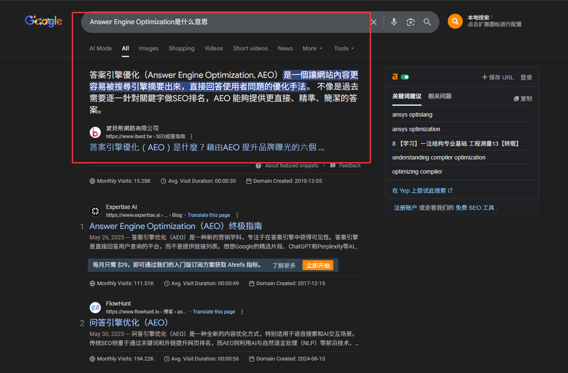Screen dimensions: 568x373
Task: Click the orange local search extension icon
Action: (455, 21)
